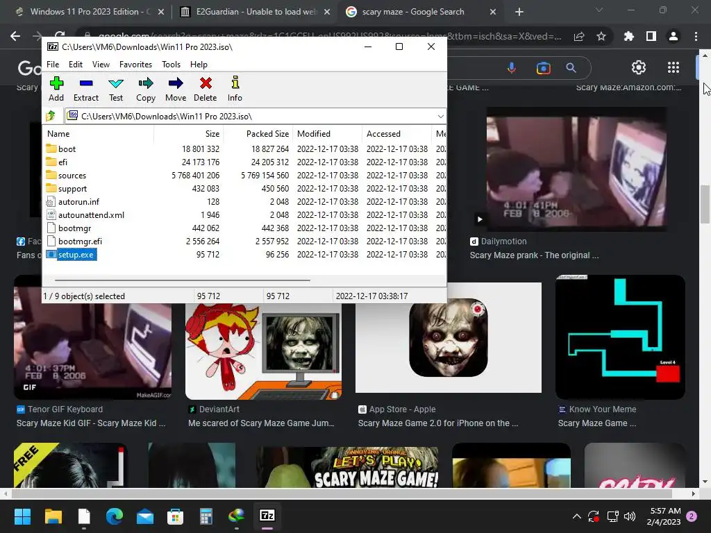Open the Chrome extensions puzzle icon
The height and width of the screenshot is (533, 711).
click(628, 36)
